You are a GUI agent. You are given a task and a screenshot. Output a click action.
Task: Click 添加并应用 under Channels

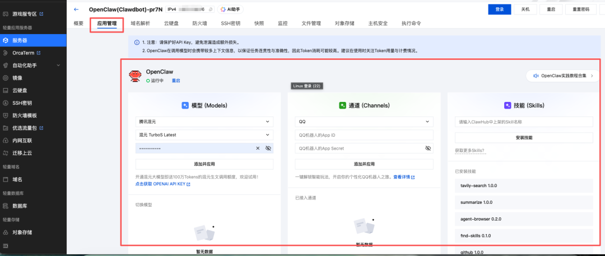(x=364, y=164)
